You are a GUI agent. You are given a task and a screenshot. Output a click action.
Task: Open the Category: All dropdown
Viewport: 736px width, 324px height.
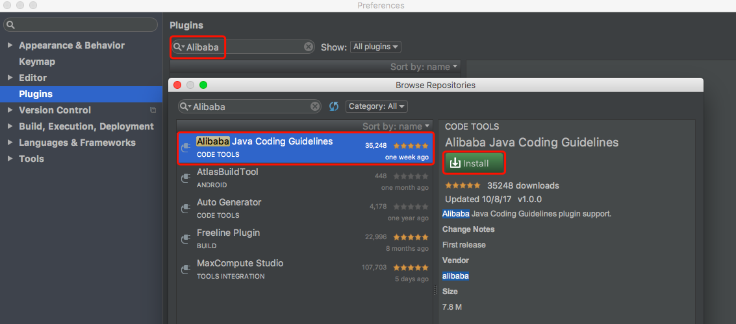(x=377, y=106)
